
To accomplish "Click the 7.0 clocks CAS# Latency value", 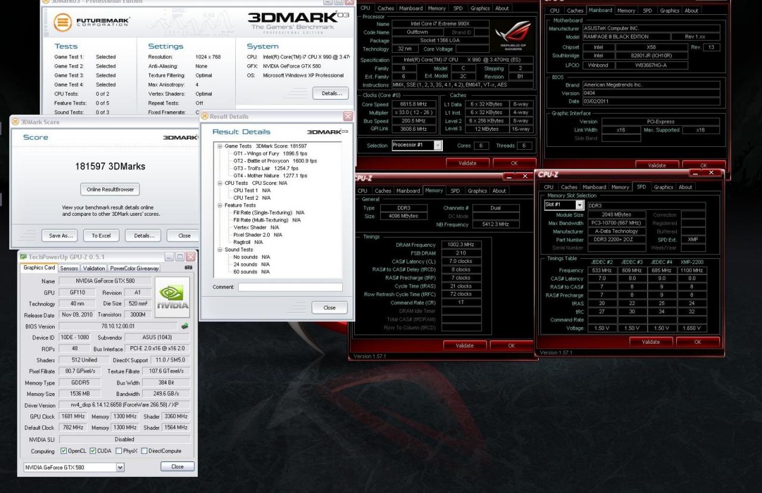I will 461,261.
